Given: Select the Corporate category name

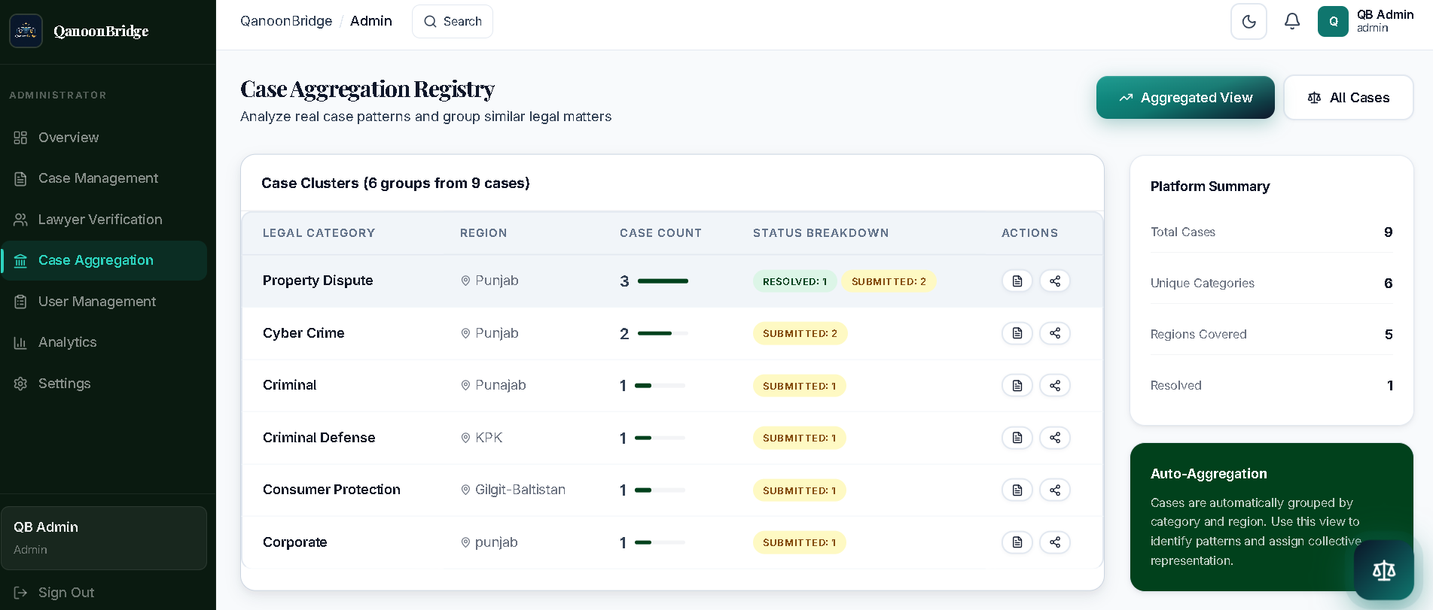Looking at the screenshot, I should pos(294,542).
